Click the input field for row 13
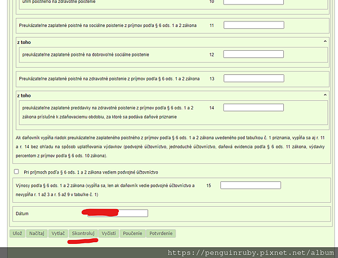 point(253,78)
